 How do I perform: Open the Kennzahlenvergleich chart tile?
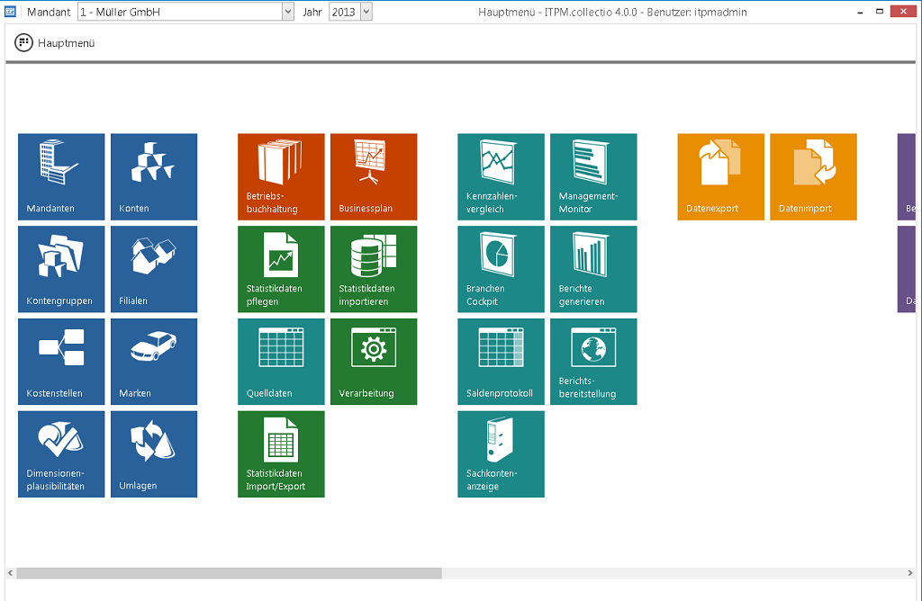(501, 176)
